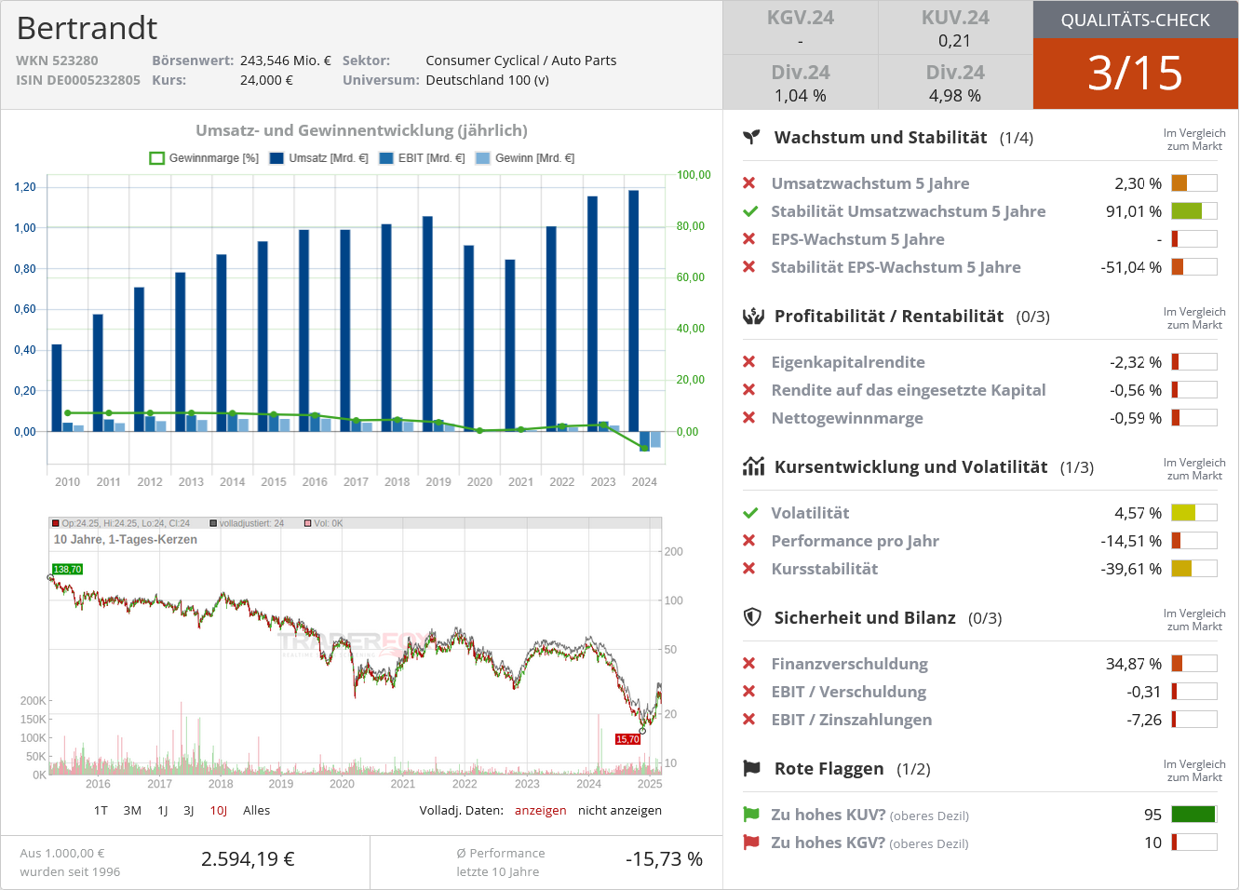Click the 2.594,19 € value
The width and height of the screenshot is (1240, 890).
click(248, 859)
